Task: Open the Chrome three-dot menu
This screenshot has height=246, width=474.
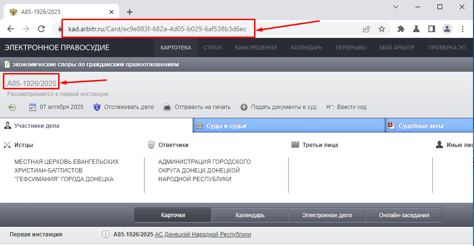Action: tap(462, 29)
